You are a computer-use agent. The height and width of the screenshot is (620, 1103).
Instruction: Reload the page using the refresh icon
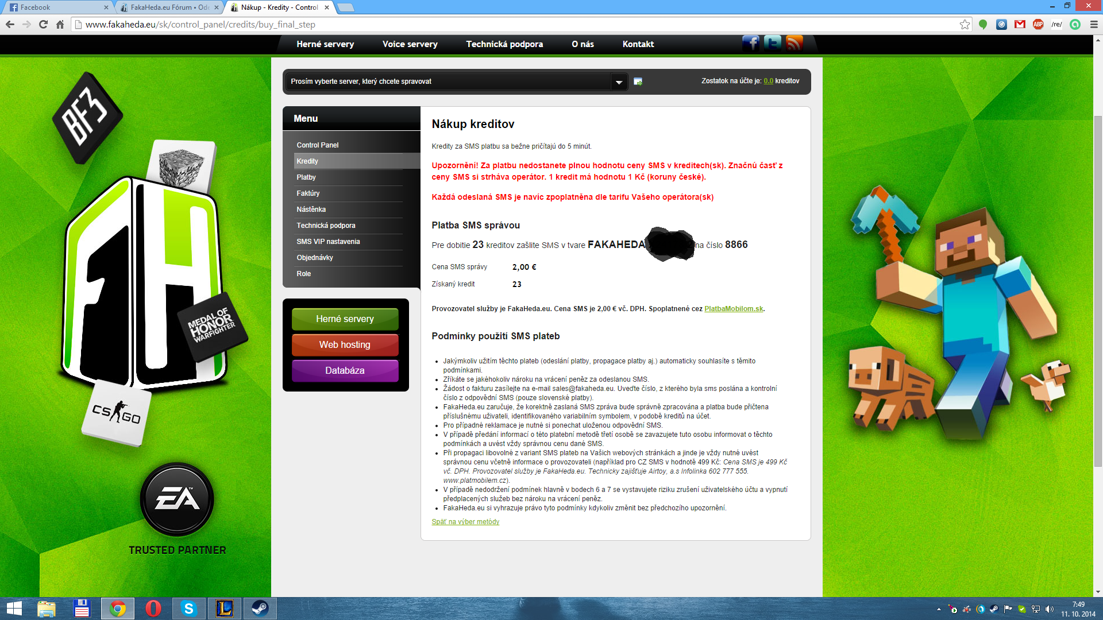43,24
